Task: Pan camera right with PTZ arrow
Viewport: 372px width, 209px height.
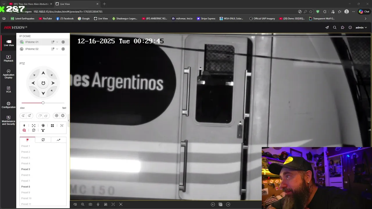Action: pos(53,83)
